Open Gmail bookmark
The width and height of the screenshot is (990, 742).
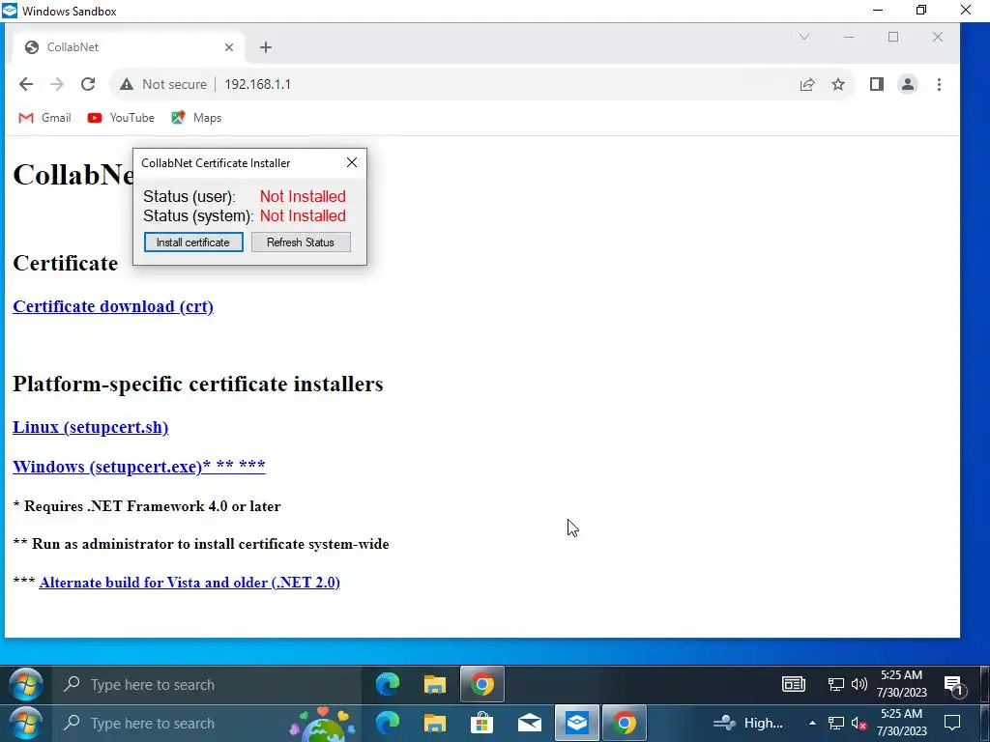point(44,118)
